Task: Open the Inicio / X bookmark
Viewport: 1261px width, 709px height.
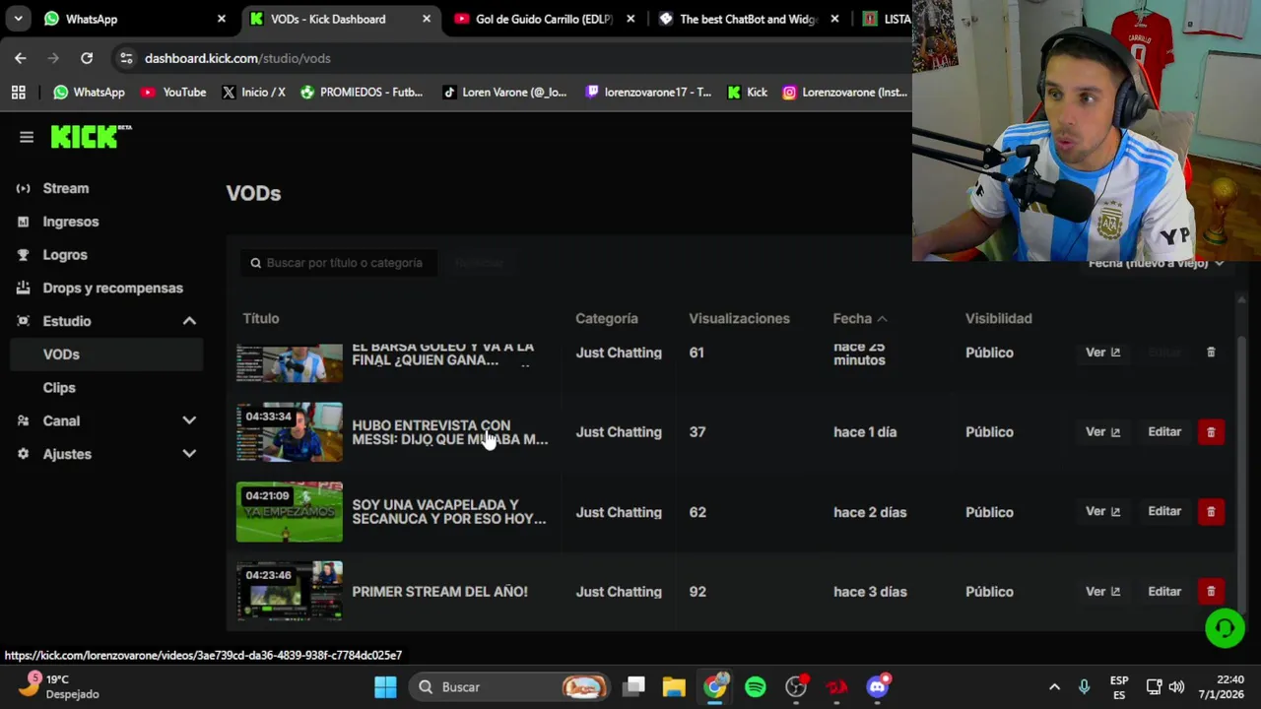Action: pos(254,92)
